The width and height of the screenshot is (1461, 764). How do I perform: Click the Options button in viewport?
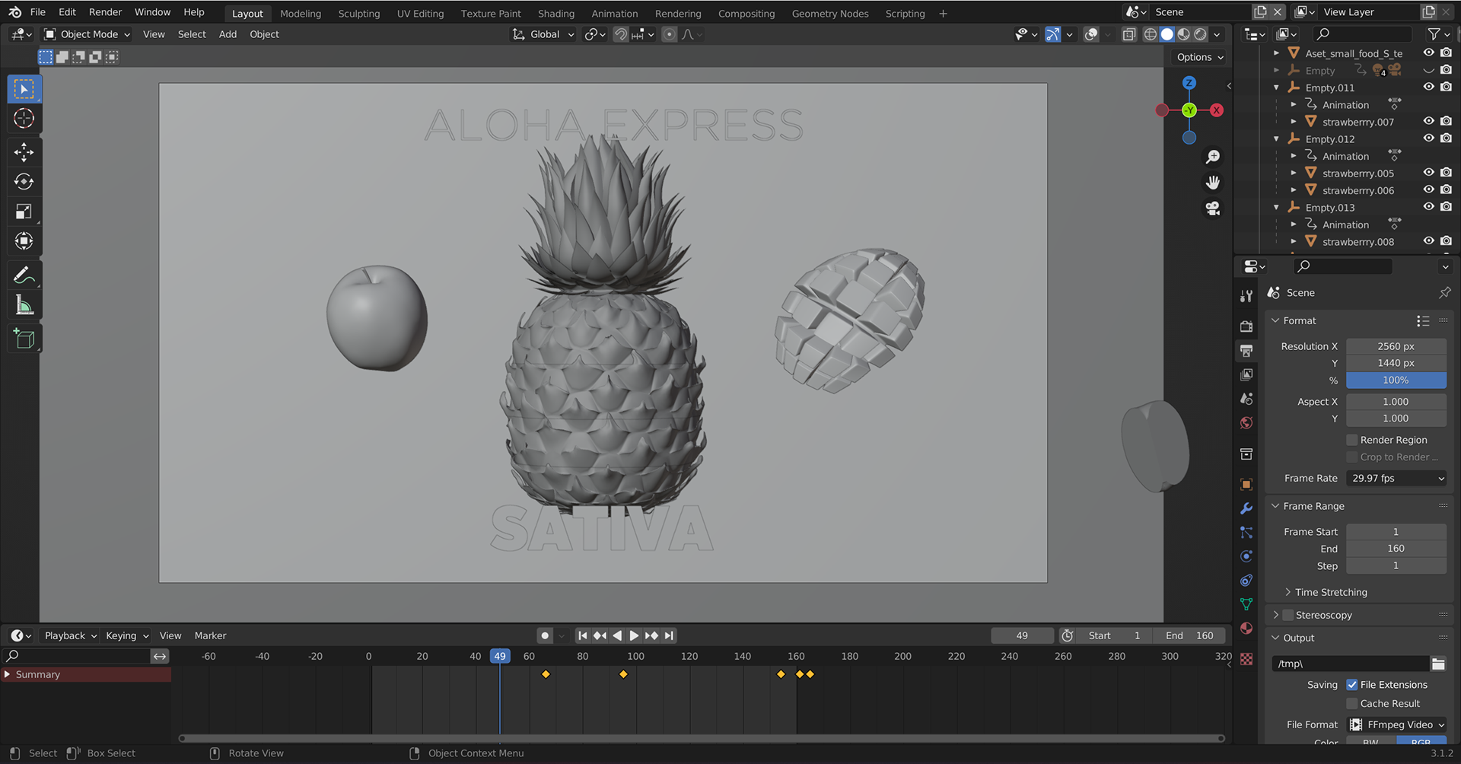[x=1199, y=57]
